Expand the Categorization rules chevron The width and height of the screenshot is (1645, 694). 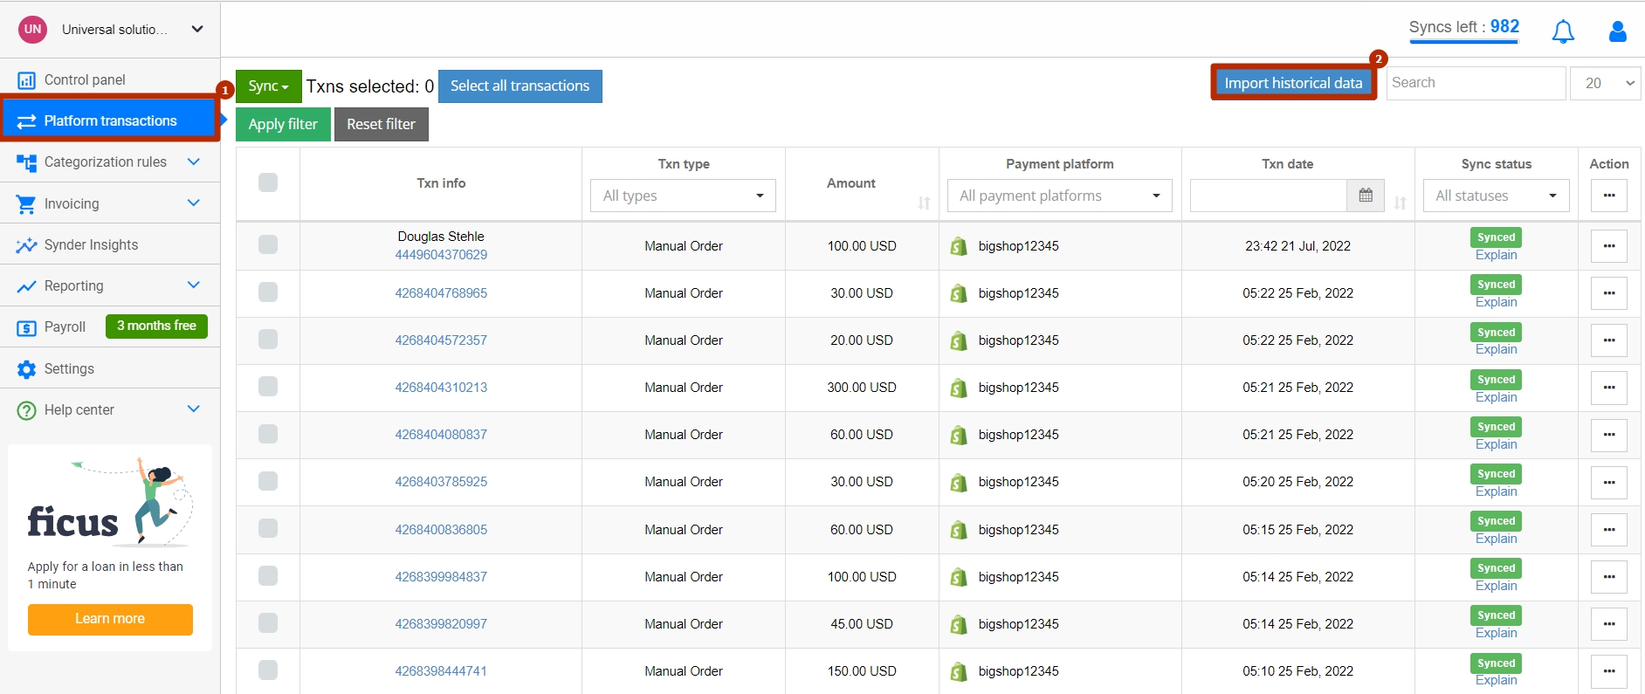[194, 161]
